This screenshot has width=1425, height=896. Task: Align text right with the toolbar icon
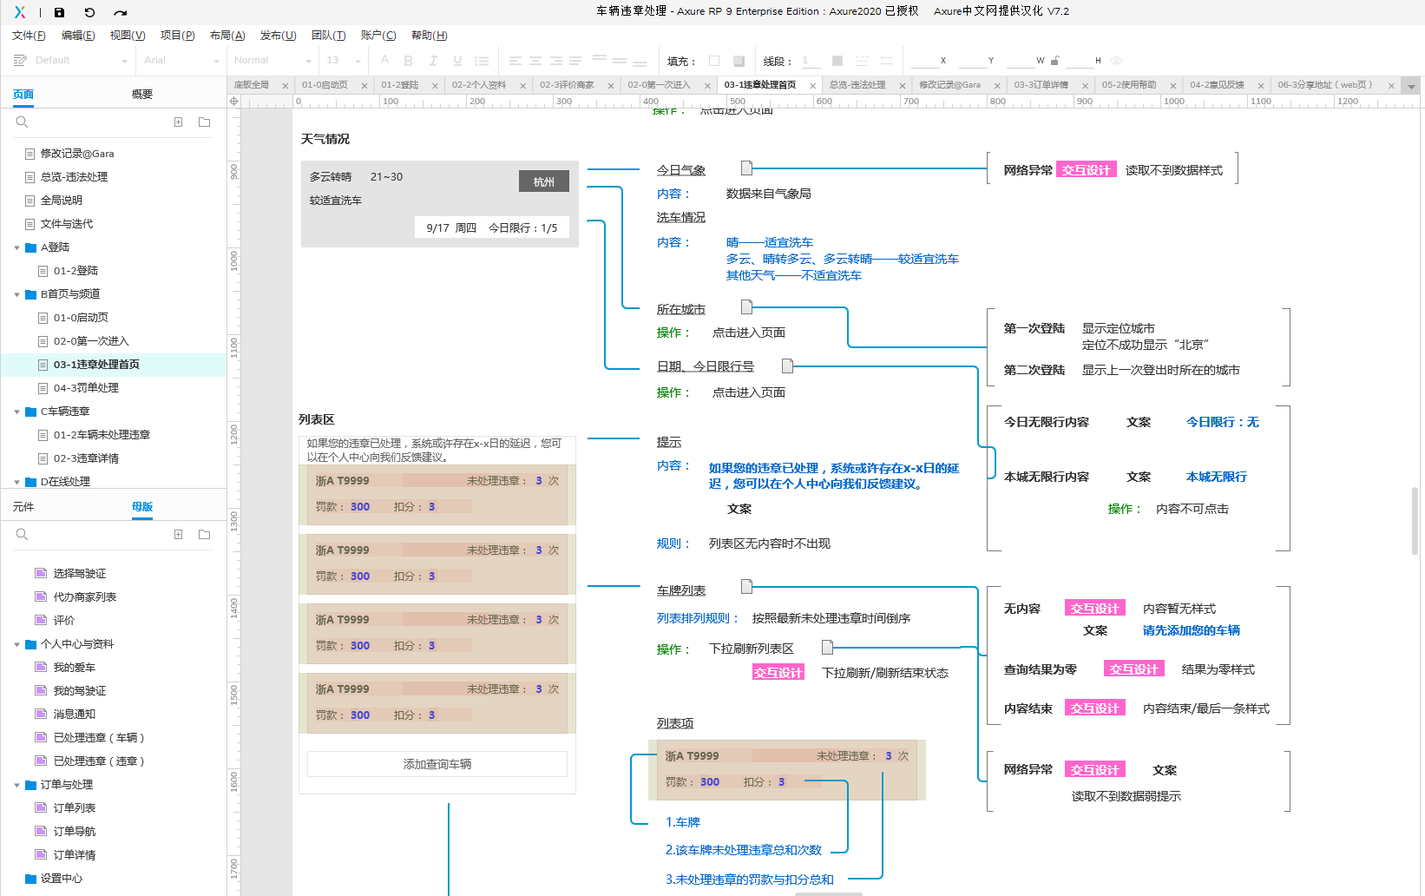[x=555, y=61]
